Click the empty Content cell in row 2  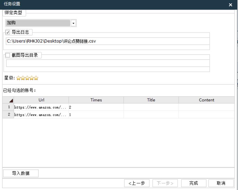[206, 114]
